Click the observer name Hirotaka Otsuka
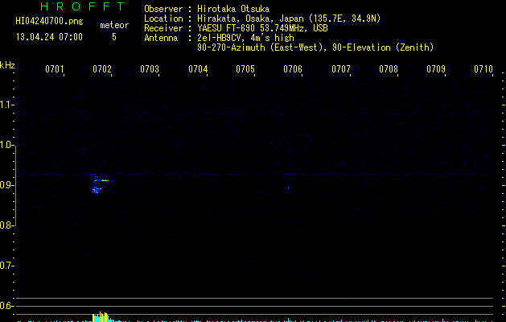 pos(233,9)
